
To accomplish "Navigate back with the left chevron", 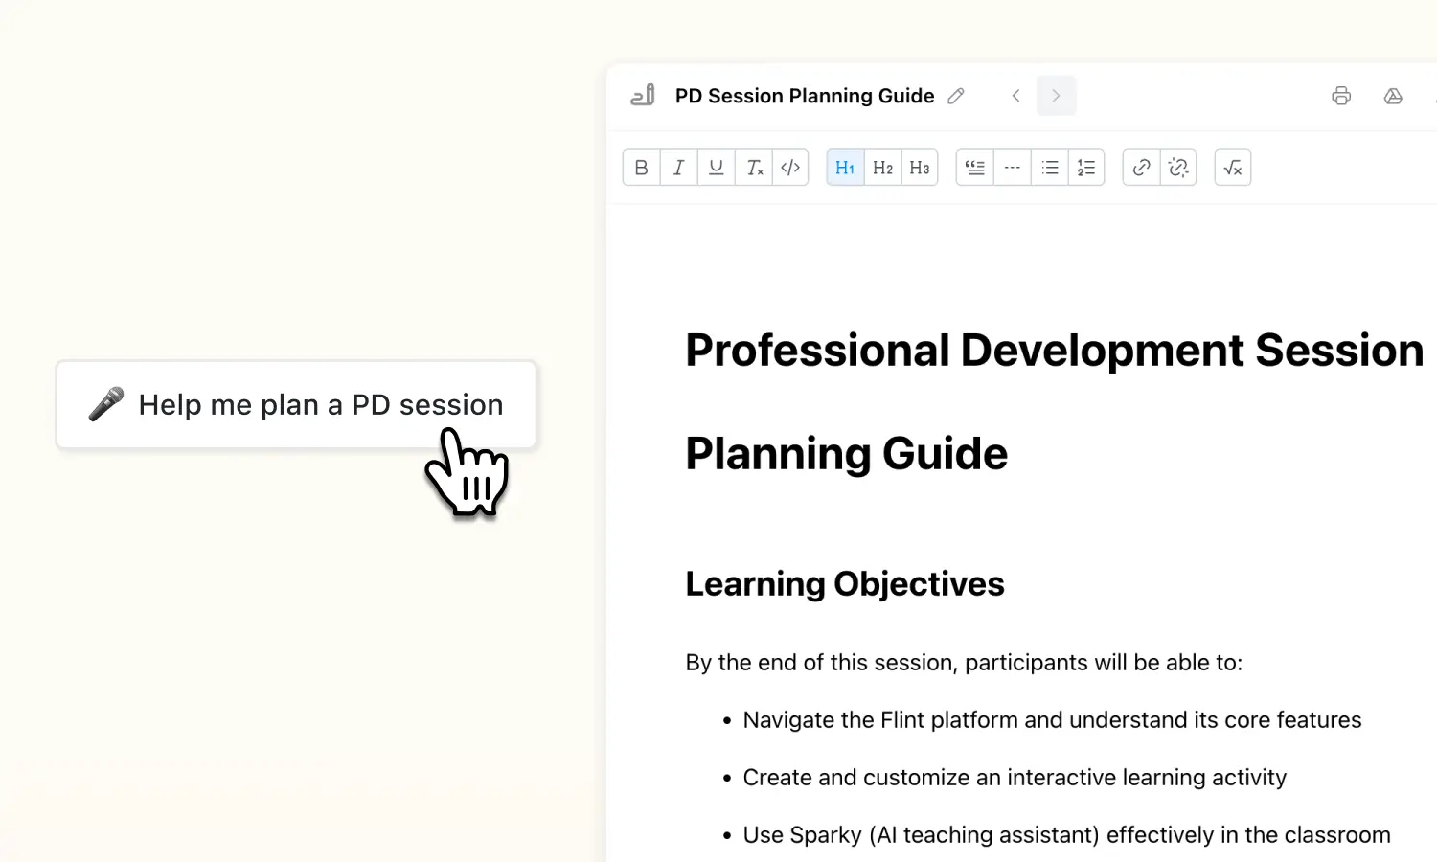I will (1015, 96).
